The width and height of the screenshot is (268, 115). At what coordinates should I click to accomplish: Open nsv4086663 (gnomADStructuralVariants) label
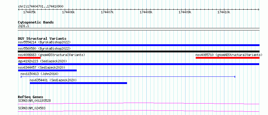pyautogui.click(x=51, y=55)
